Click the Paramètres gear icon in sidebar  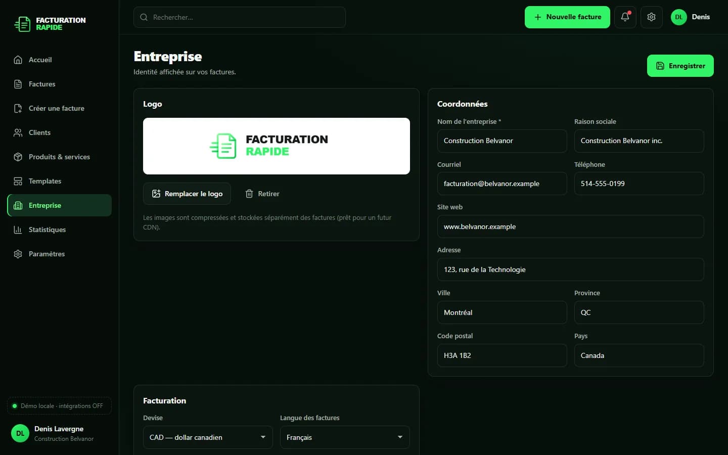pyautogui.click(x=18, y=254)
